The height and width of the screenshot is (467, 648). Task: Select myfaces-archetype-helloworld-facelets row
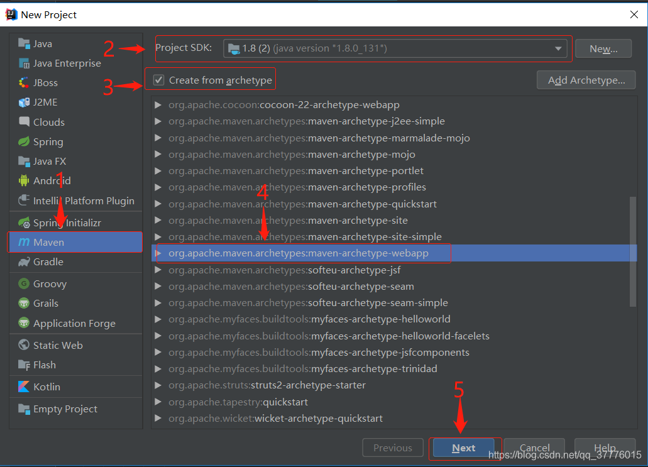coord(394,336)
